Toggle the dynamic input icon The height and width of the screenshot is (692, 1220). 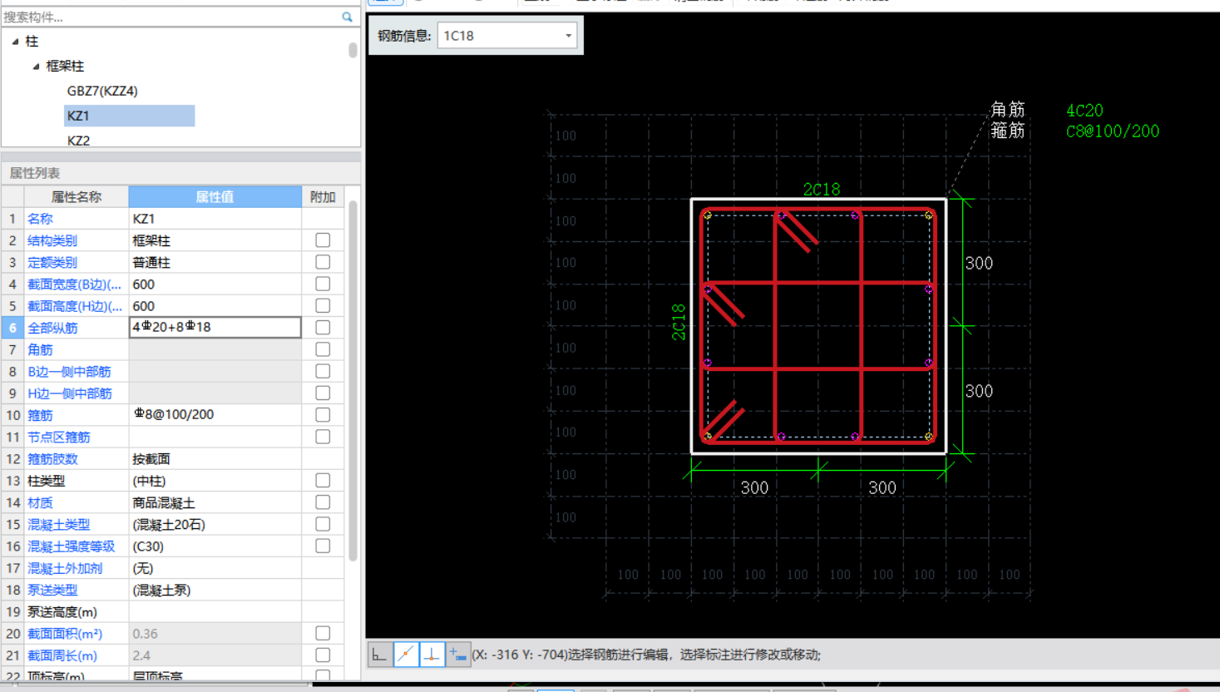457,655
